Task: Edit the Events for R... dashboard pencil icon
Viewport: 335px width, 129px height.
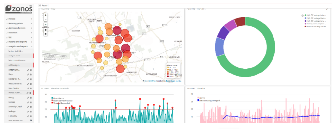Action: (x=28, y=79)
